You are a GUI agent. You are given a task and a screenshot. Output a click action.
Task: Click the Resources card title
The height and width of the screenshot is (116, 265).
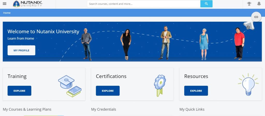tap(196, 76)
